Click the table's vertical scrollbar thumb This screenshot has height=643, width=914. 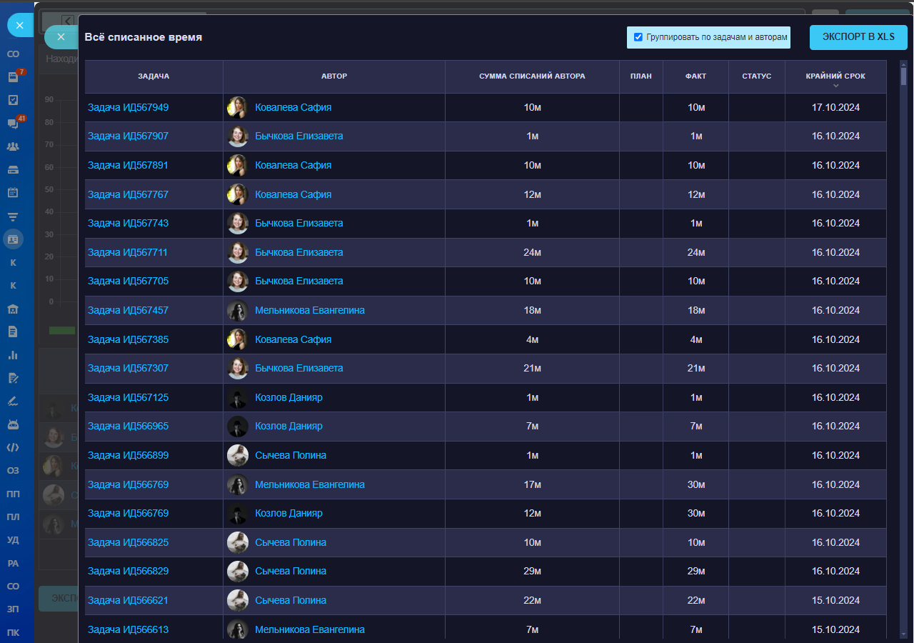pyautogui.click(x=903, y=76)
